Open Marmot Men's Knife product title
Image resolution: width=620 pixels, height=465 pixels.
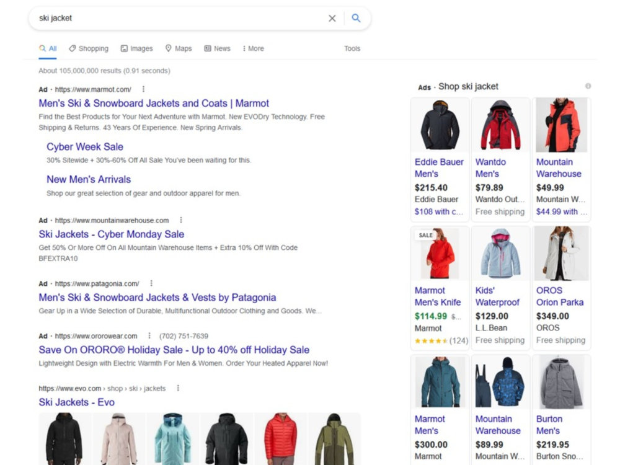coord(438,296)
